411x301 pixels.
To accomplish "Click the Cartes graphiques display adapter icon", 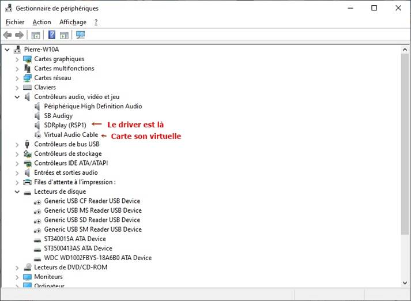I will tap(27, 59).
